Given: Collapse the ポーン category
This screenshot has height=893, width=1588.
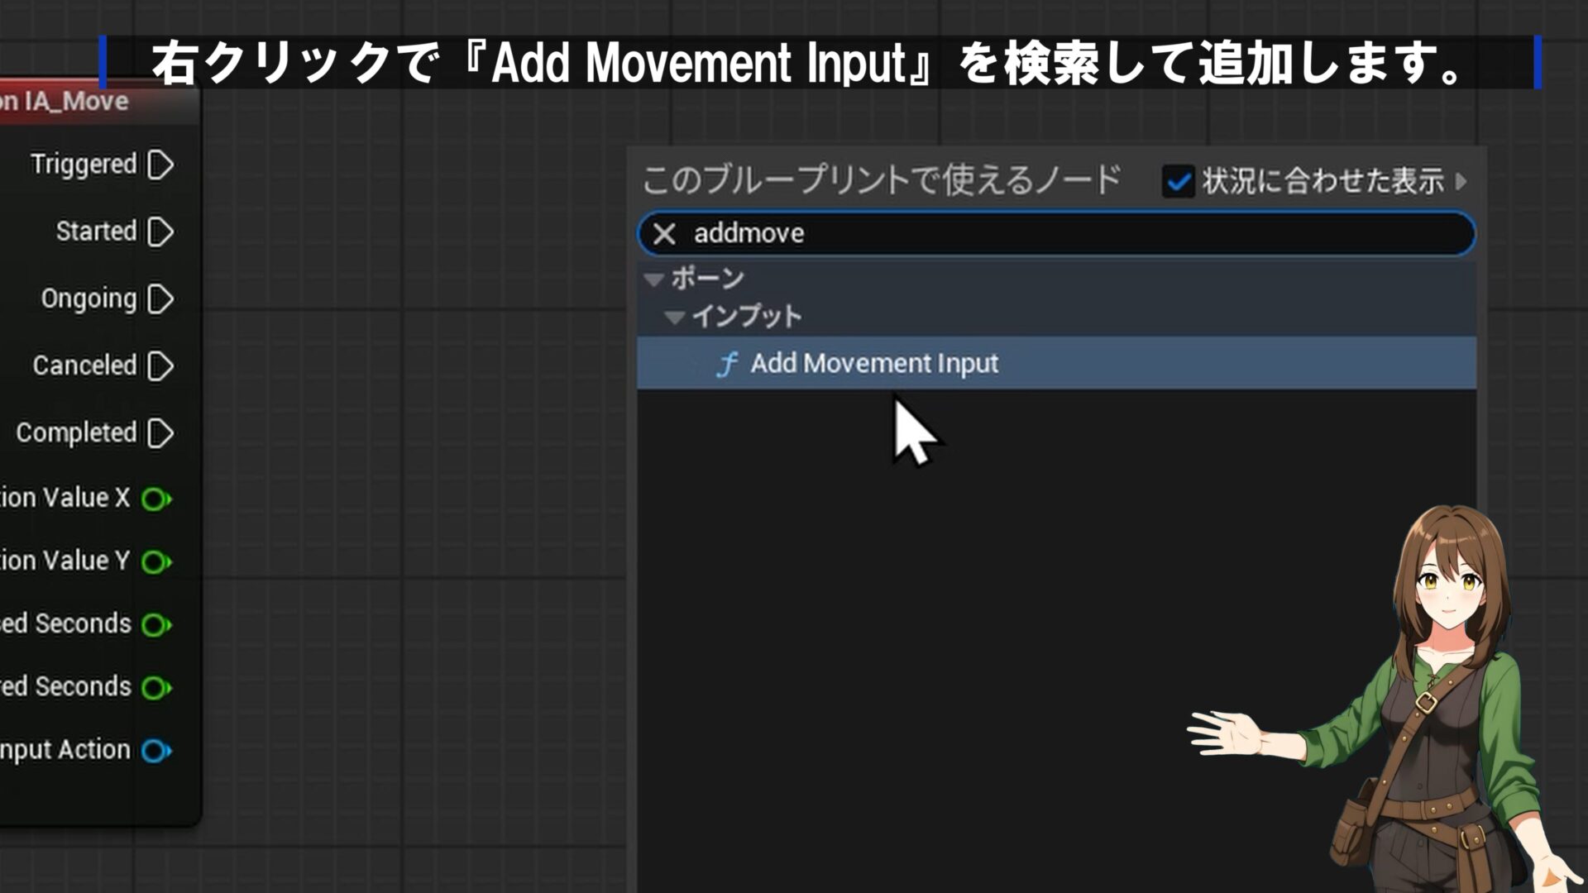Looking at the screenshot, I should pos(654,279).
